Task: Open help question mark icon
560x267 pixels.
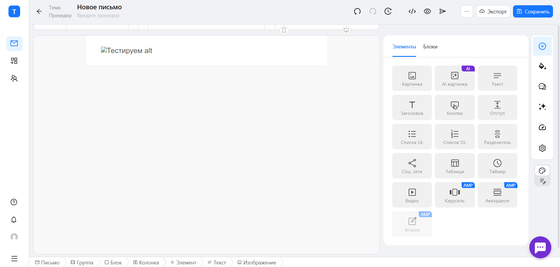Action: (14, 202)
